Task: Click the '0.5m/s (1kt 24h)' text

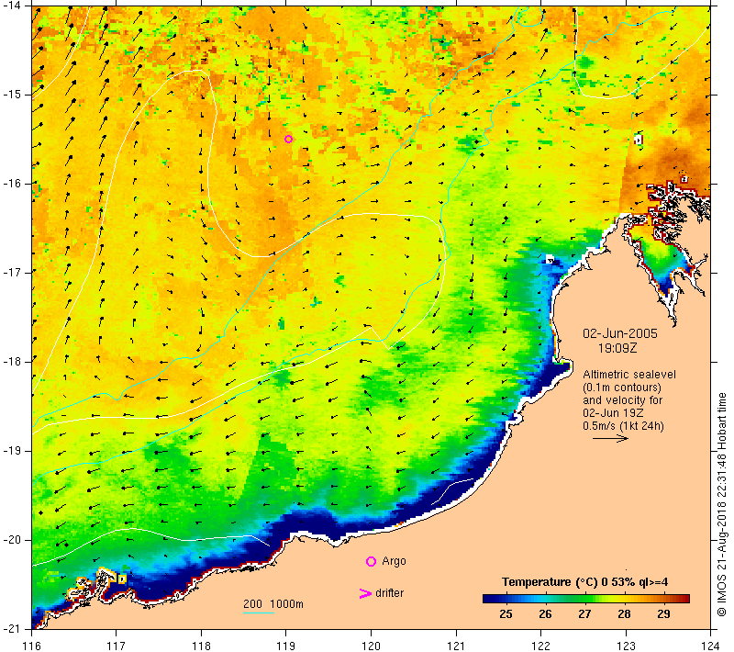Action: [x=623, y=426]
